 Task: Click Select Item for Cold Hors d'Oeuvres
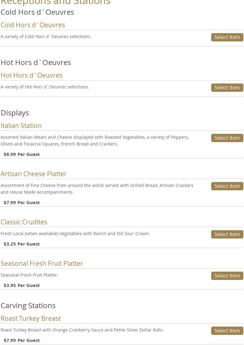pos(227,37)
